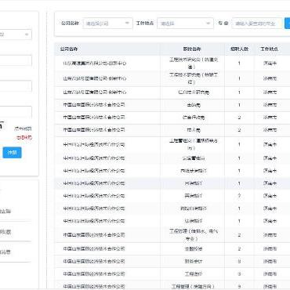The height and width of the screenshot is (290, 290).
Task: Focus the 专业 major search input
Action: coord(257,24)
